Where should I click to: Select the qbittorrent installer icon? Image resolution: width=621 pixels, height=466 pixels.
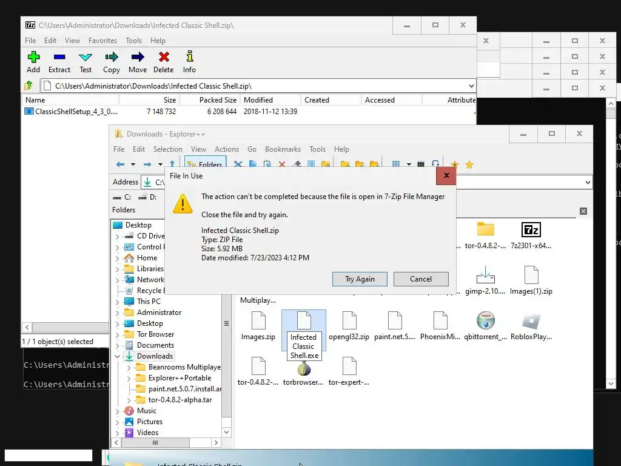coord(486,320)
